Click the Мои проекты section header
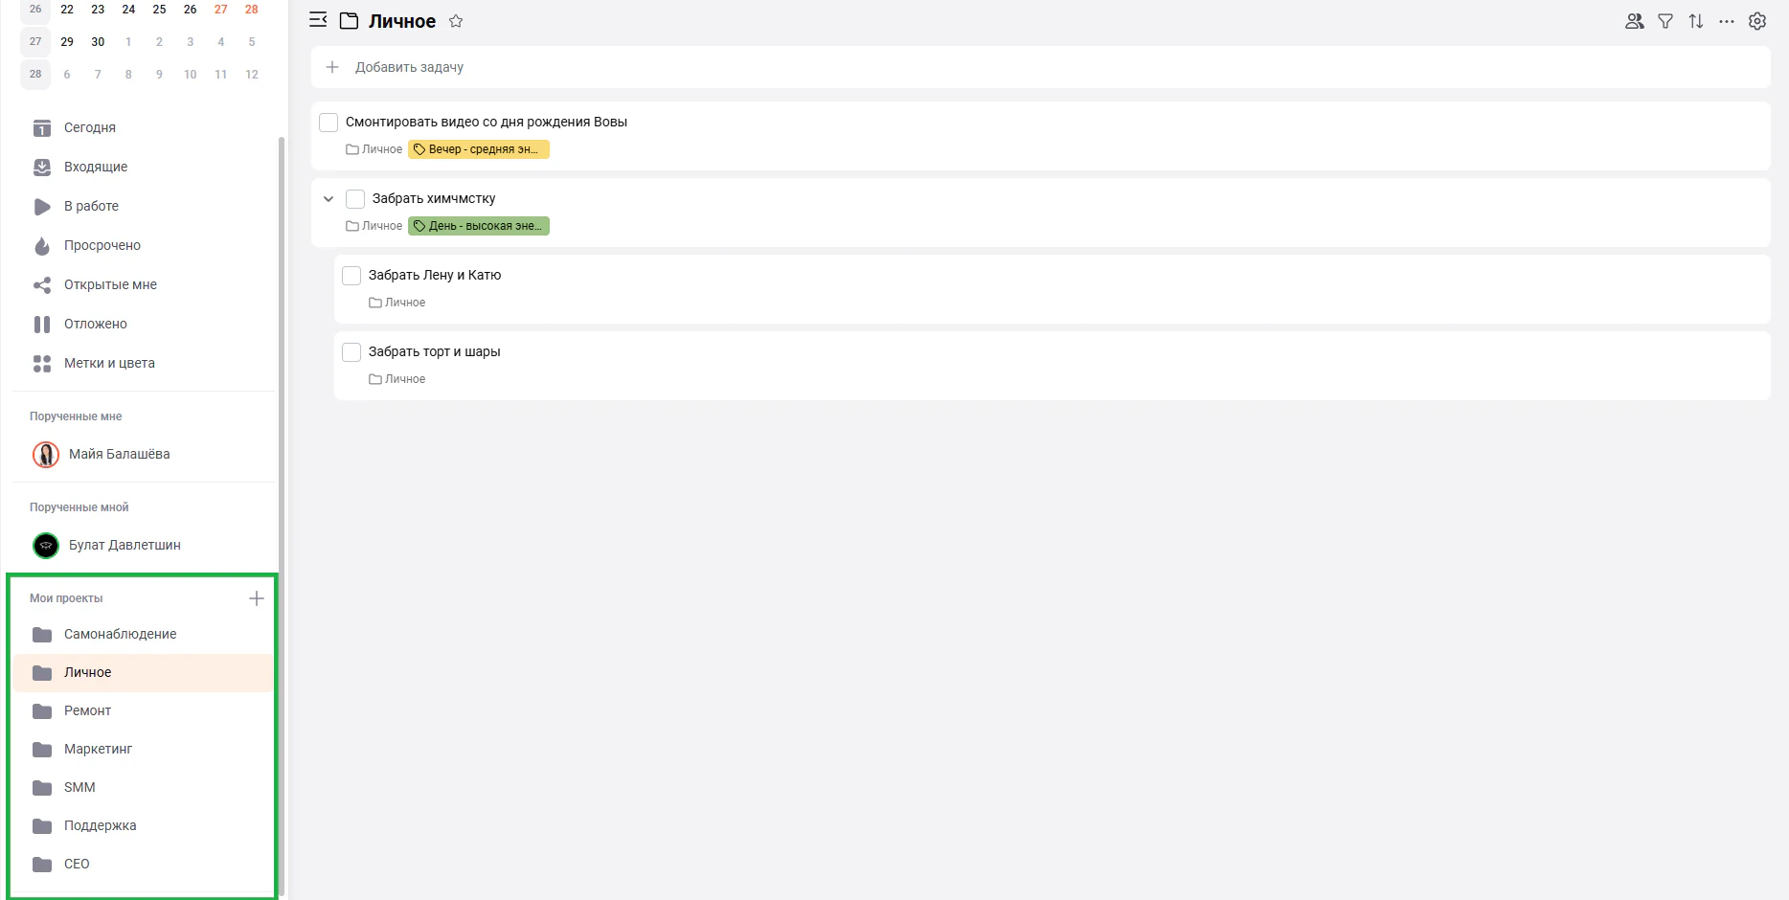The image size is (1789, 900). tap(66, 598)
